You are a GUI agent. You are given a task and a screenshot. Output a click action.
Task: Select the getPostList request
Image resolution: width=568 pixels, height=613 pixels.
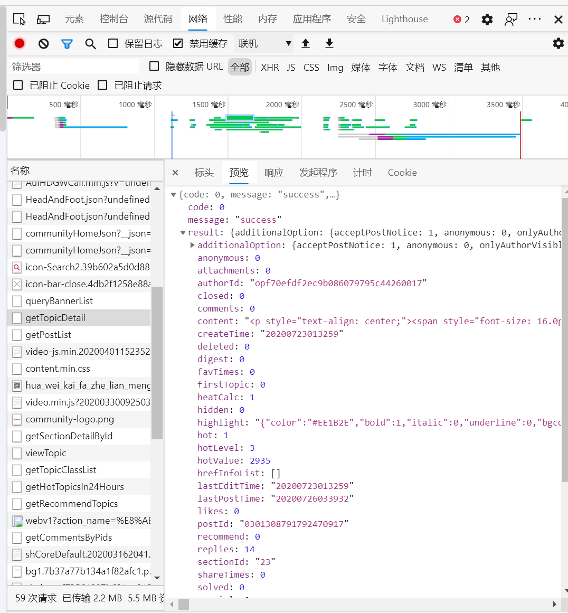(79, 335)
